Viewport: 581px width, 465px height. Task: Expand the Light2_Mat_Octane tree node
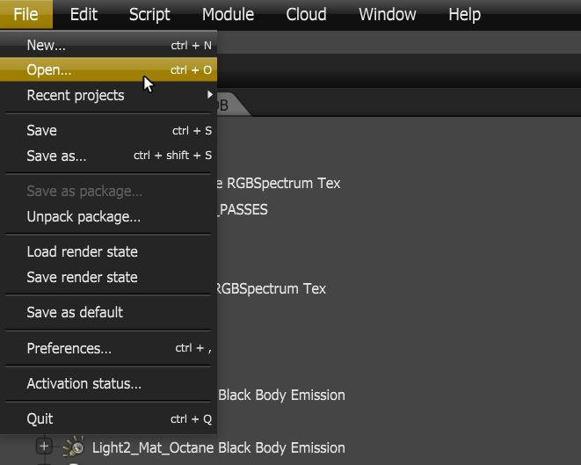pyautogui.click(x=44, y=446)
